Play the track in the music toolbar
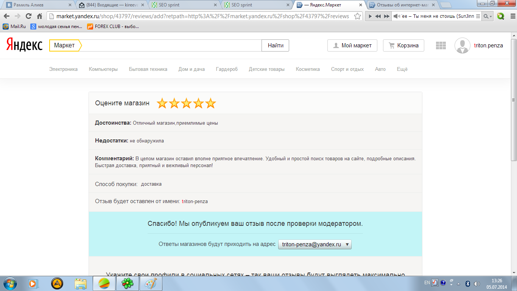 click(371, 16)
